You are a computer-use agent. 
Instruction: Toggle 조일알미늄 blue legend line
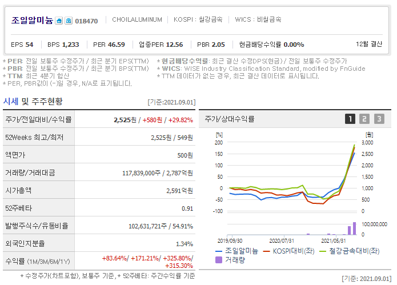point(236,251)
